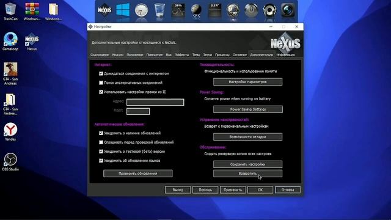Open the headphones audio dock icon
This screenshot has width=391, height=220.
pyautogui.click(x=269, y=10)
